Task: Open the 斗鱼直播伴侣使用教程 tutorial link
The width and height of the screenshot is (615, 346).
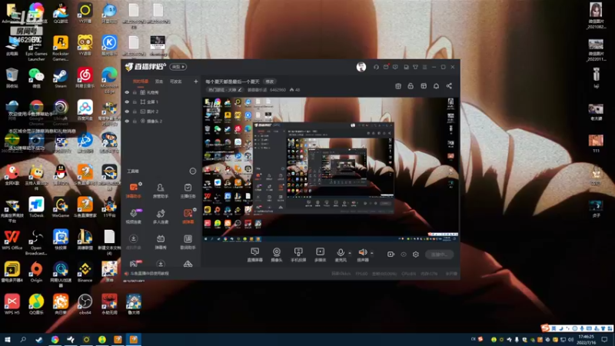Action: tap(149, 274)
